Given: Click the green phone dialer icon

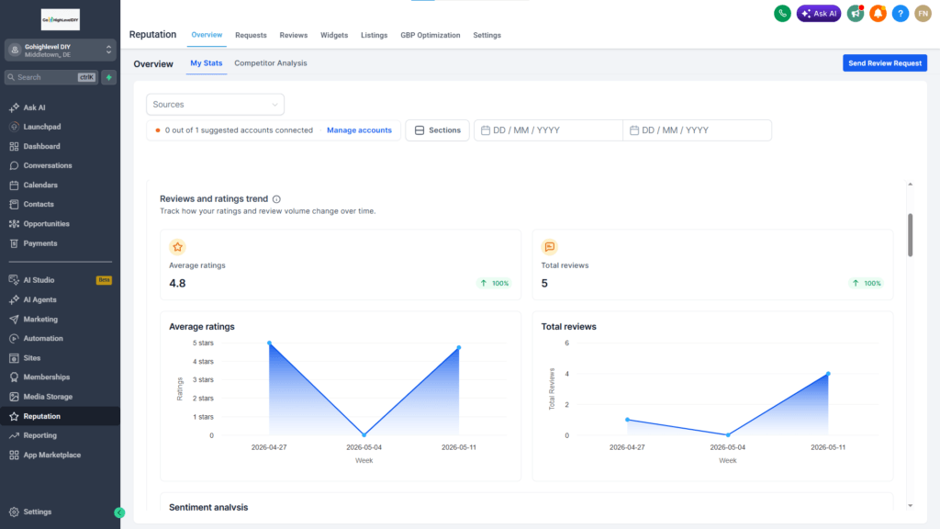Looking at the screenshot, I should tap(782, 13).
